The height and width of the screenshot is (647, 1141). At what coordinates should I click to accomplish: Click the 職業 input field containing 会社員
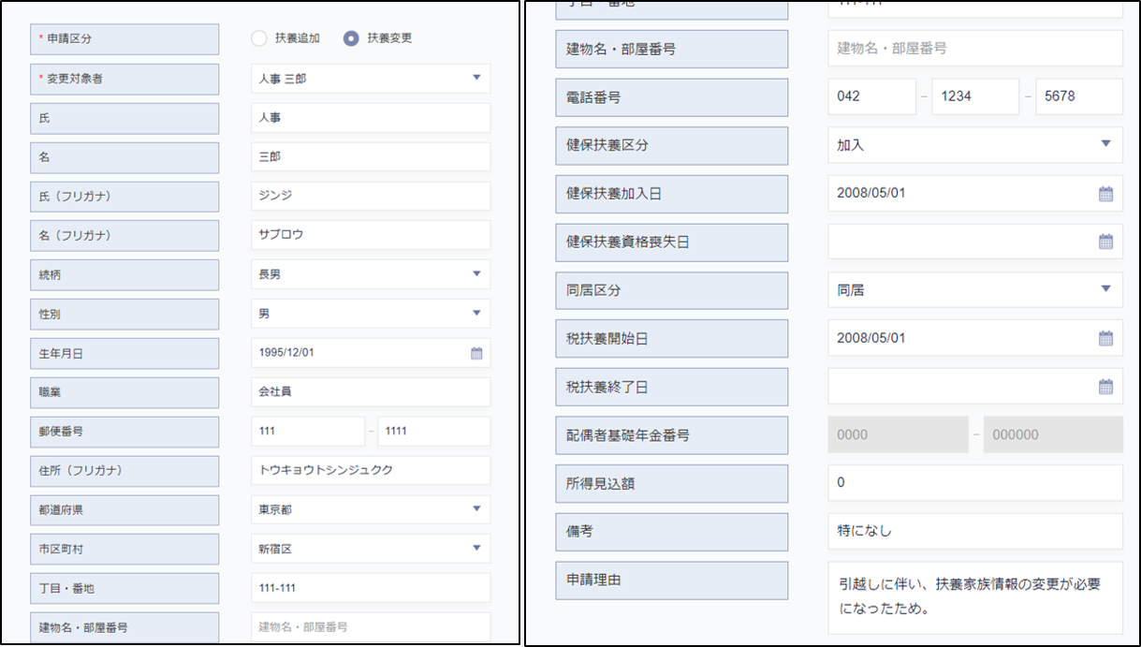click(371, 392)
